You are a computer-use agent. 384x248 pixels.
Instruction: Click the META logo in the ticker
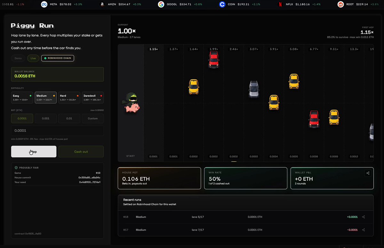(44, 4)
